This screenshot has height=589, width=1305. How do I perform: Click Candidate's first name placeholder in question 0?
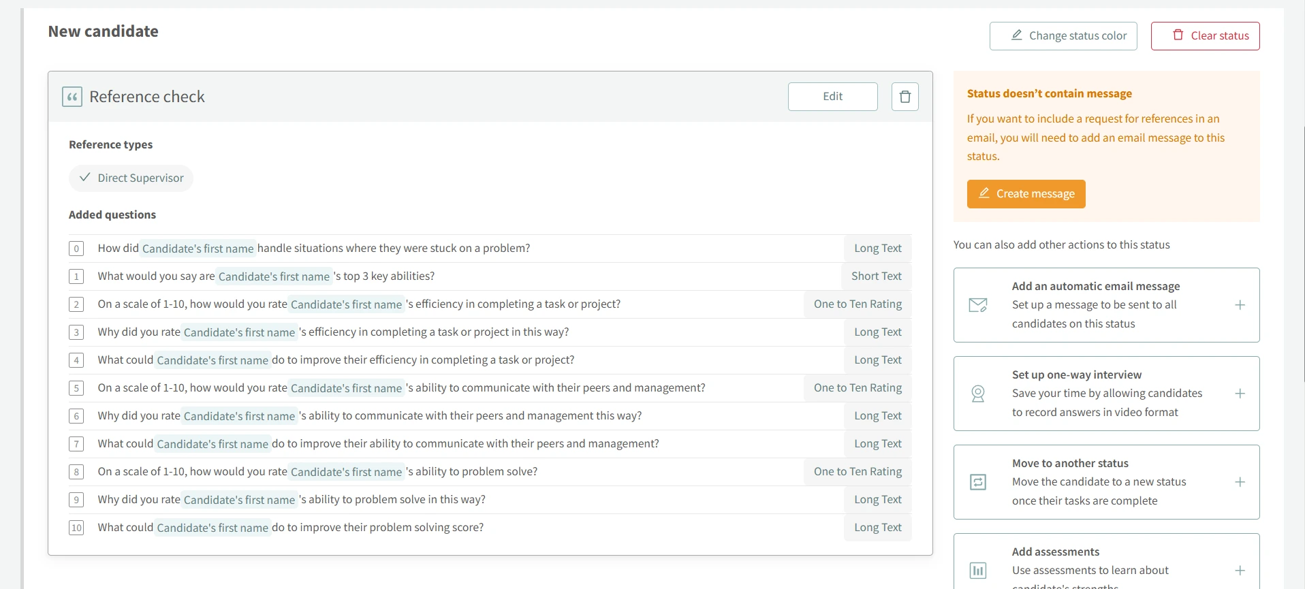[x=198, y=249]
